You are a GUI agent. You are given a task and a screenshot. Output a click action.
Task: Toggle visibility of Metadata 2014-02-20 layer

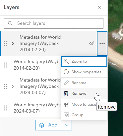click(92, 44)
